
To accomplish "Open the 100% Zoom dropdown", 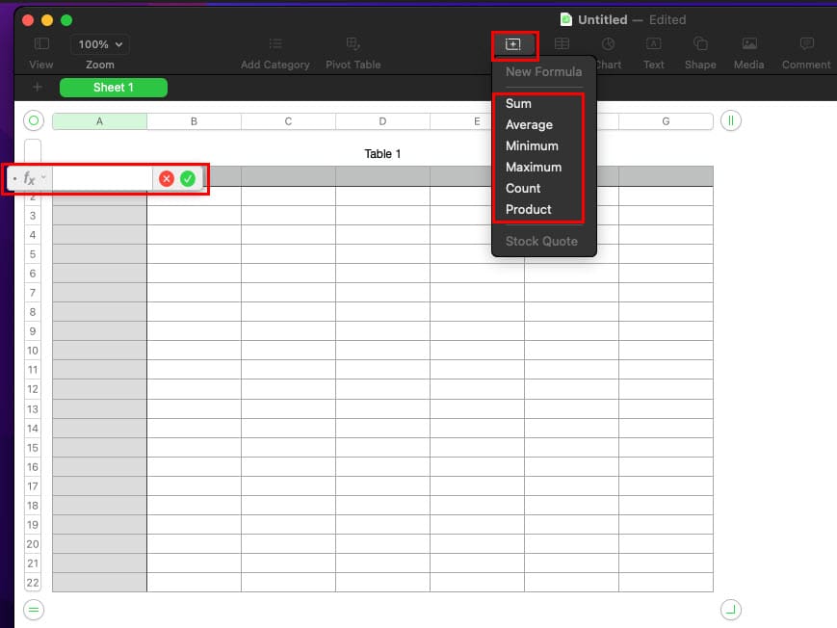I will click(100, 44).
